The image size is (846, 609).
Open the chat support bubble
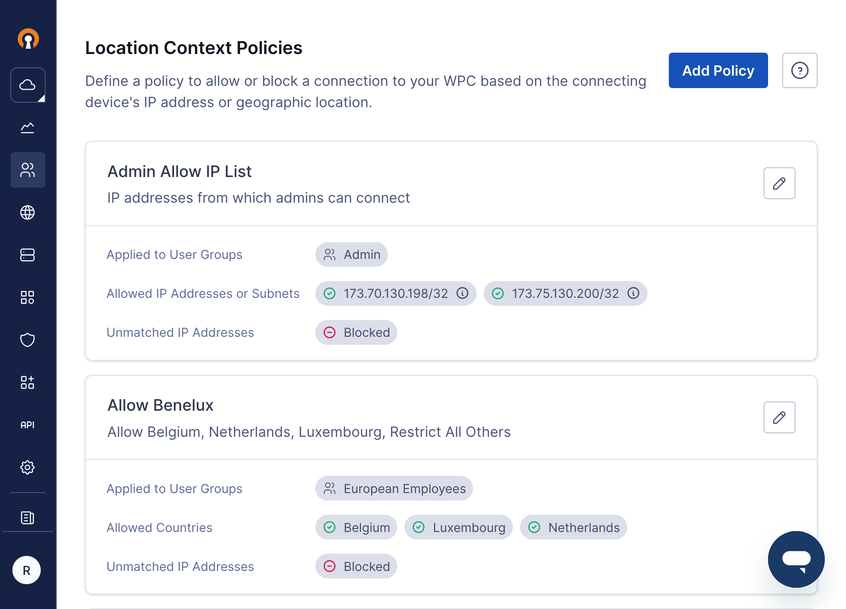tap(796, 559)
